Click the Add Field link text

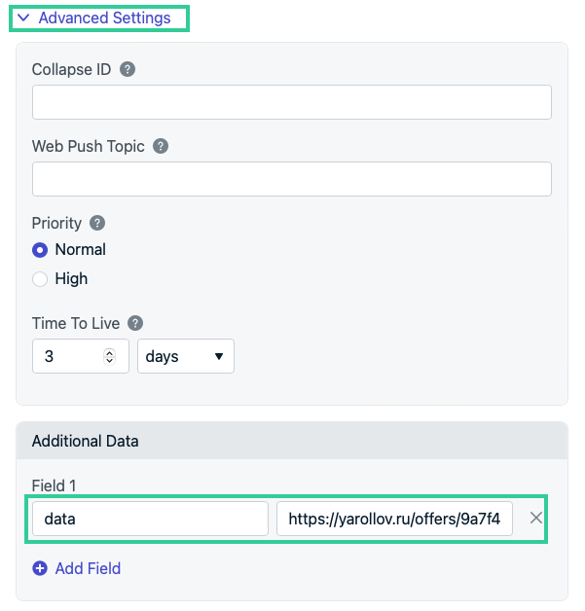click(x=88, y=568)
